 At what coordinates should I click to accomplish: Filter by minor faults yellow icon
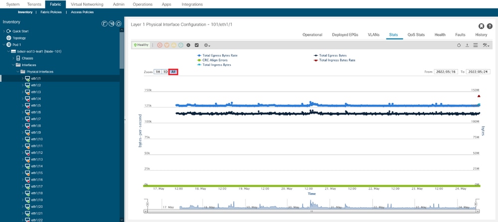pyautogui.click(x=174, y=45)
